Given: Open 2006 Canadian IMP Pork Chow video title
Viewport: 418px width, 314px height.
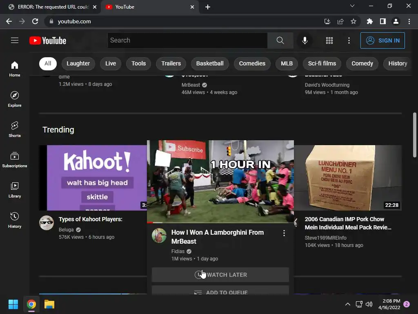Looking at the screenshot, I should click(348, 223).
